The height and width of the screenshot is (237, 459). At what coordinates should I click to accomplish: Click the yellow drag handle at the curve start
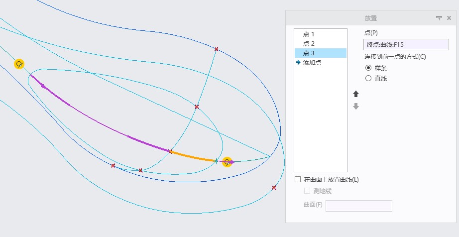[x=19, y=64]
